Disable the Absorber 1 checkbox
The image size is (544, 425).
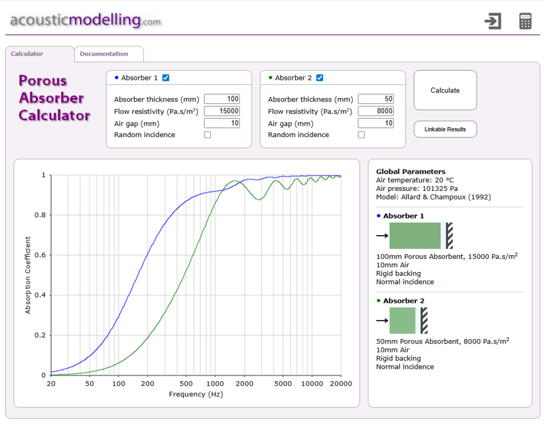click(x=166, y=78)
